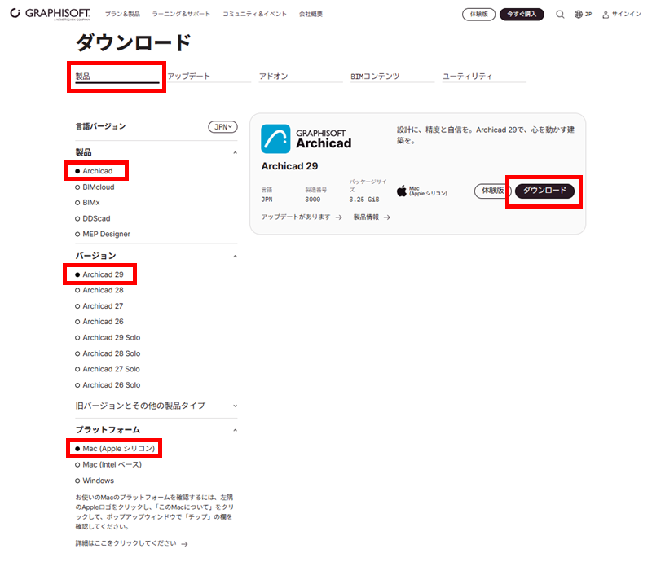652x562 pixels.
Task: Collapse the バージョン filter section chevron
Action: pos(235,256)
